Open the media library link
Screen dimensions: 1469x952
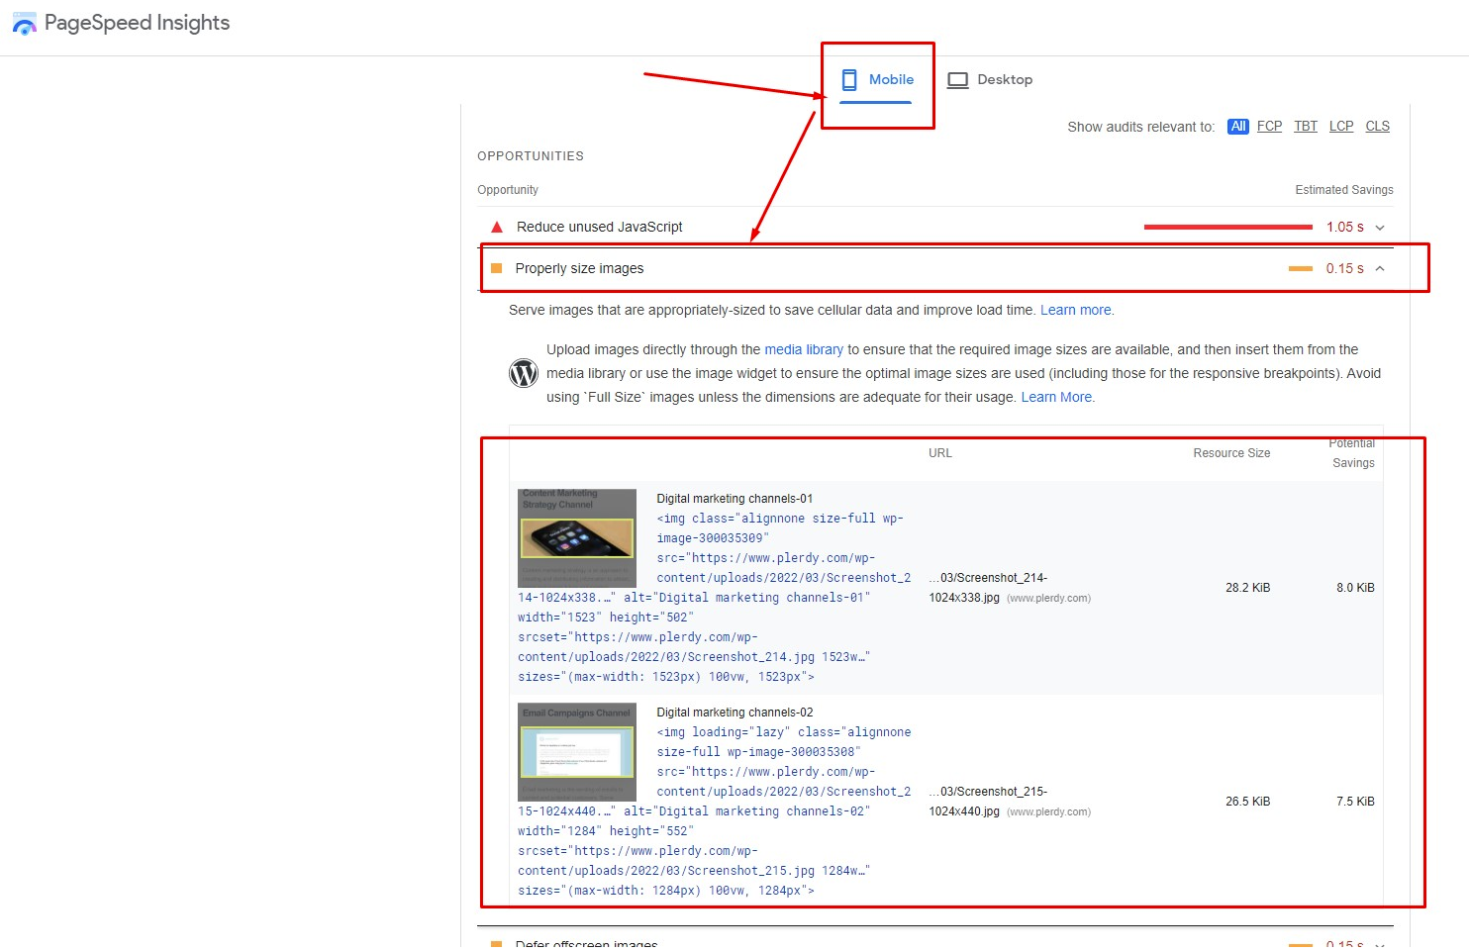804,349
